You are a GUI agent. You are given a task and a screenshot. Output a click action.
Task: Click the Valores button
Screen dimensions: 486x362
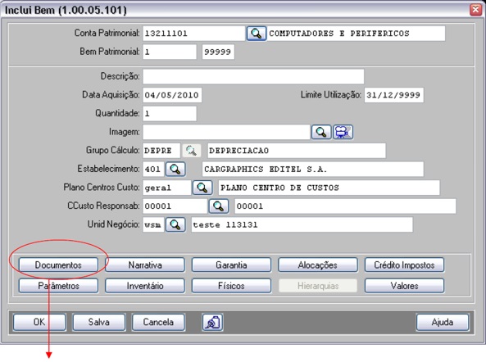(404, 286)
